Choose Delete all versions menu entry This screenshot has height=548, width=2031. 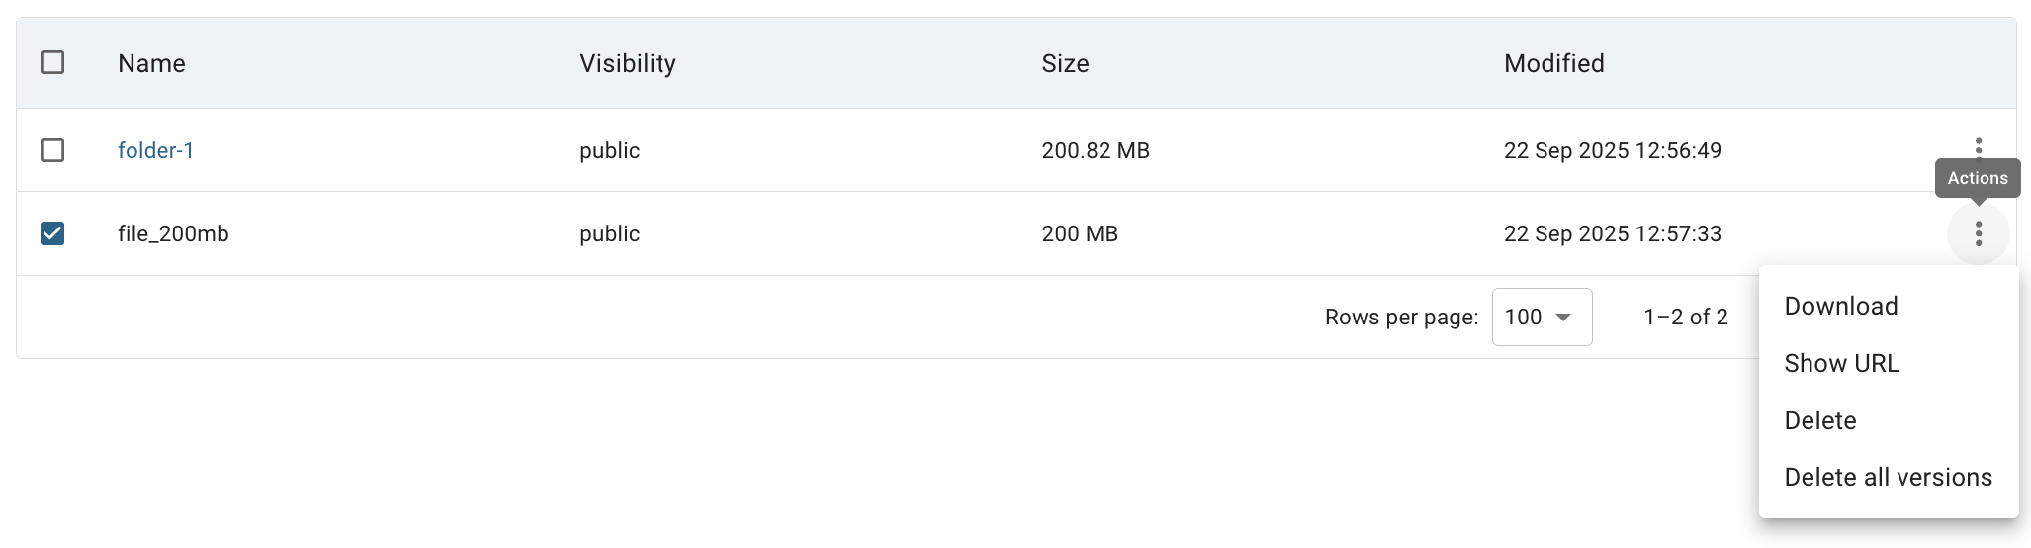pos(1887,478)
